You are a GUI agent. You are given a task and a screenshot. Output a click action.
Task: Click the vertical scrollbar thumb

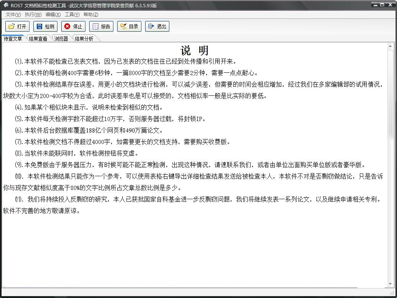coord(390,94)
